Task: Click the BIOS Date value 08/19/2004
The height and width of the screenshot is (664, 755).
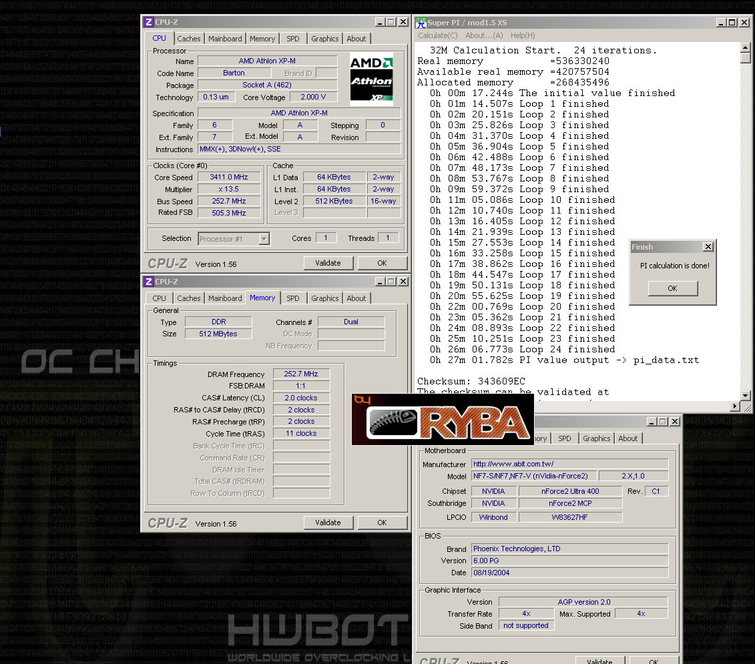Action: coord(569,573)
